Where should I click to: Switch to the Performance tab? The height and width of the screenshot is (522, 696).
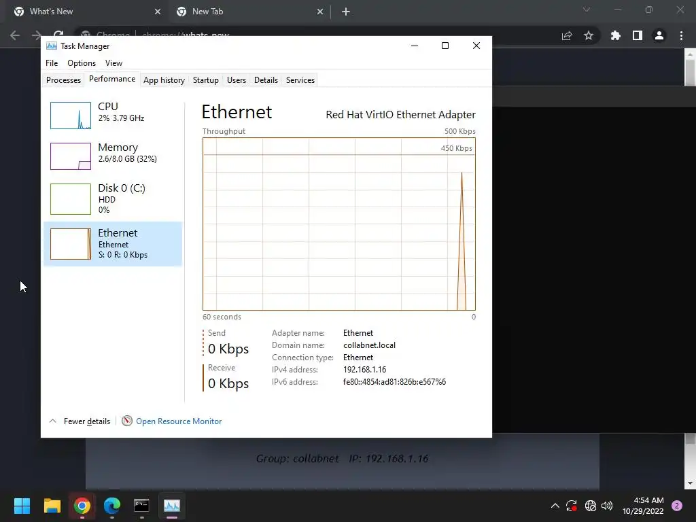(112, 79)
